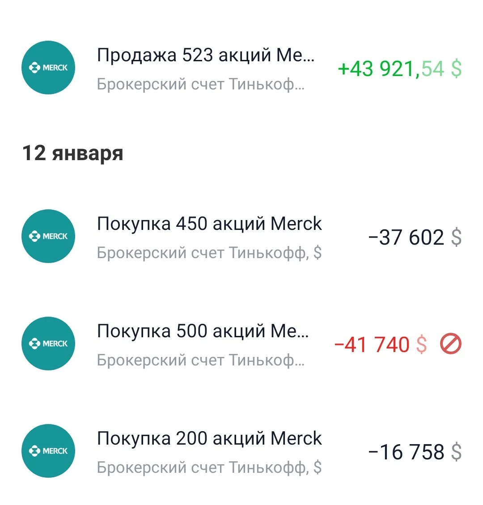Tap the red cancelled-operation icon

pos(451,344)
